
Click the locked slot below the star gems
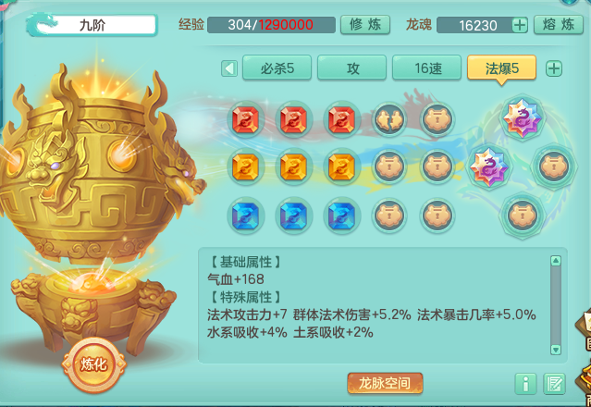(x=523, y=216)
